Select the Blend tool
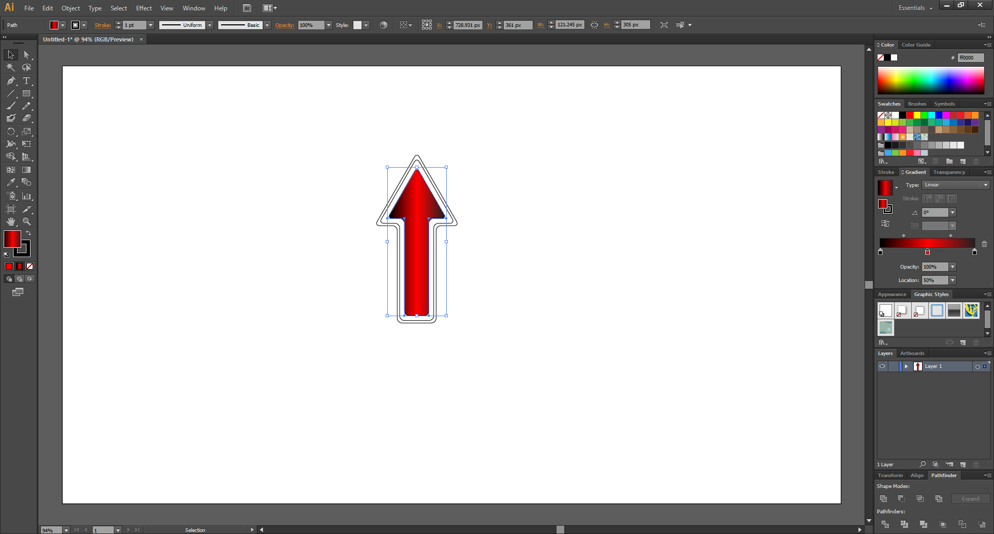Screen dimensions: 994x534 (x=26, y=182)
